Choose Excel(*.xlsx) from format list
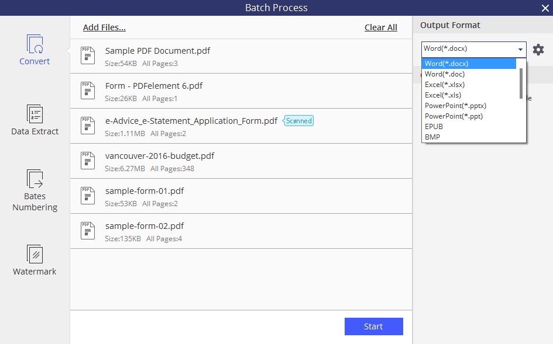Image resolution: width=553 pixels, height=344 pixels. point(445,85)
